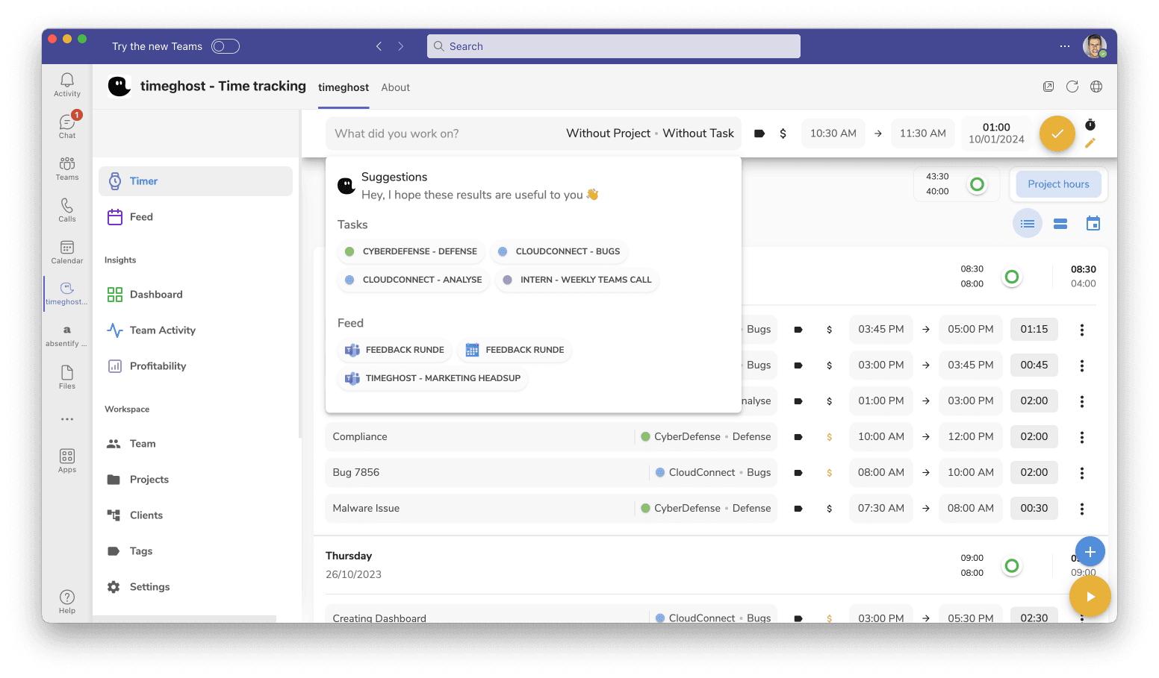Open Without Project Without Task selector
The width and height of the screenshot is (1159, 678).
click(650, 134)
